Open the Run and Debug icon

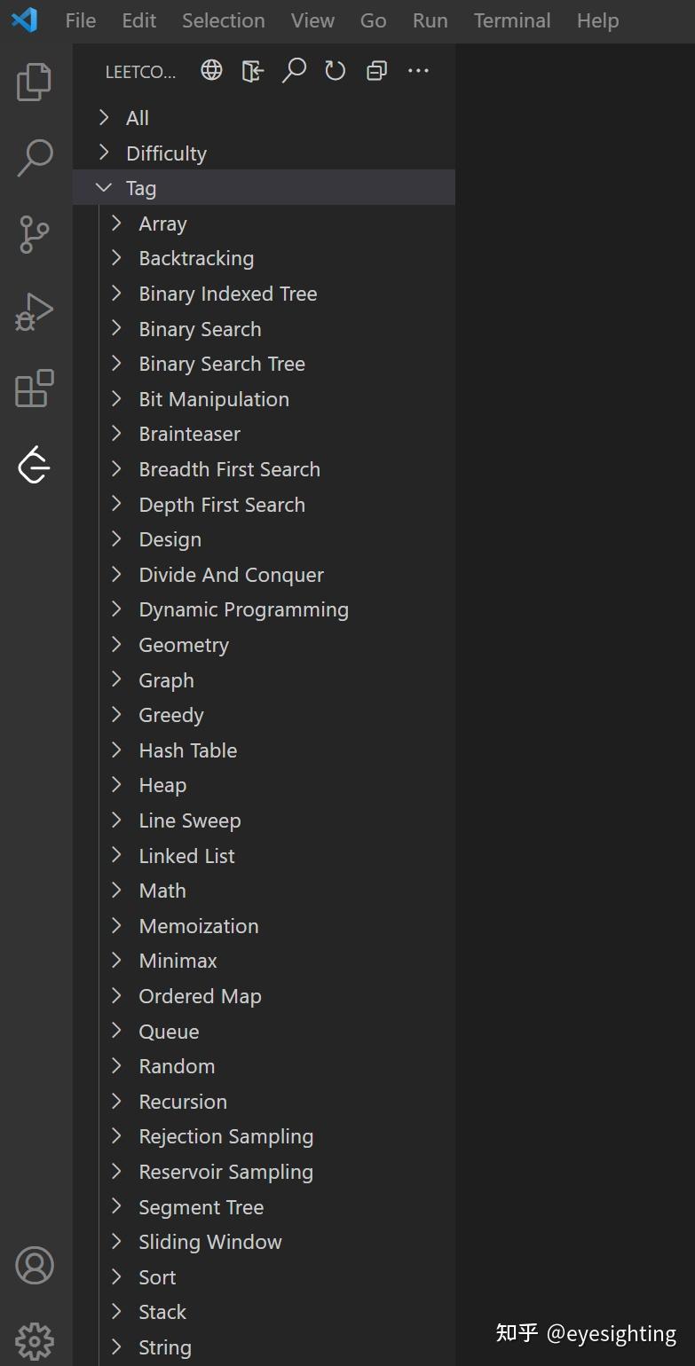pyautogui.click(x=35, y=312)
